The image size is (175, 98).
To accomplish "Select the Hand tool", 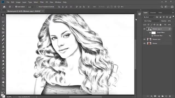I will pyautogui.click(x=3, y=82).
